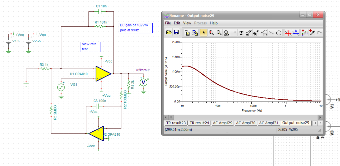Image resolution: width=340 pixels, height=166 pixels.
Task: Click the horizontal scrollbar's left arrow
Action: [x=166, y=117]
